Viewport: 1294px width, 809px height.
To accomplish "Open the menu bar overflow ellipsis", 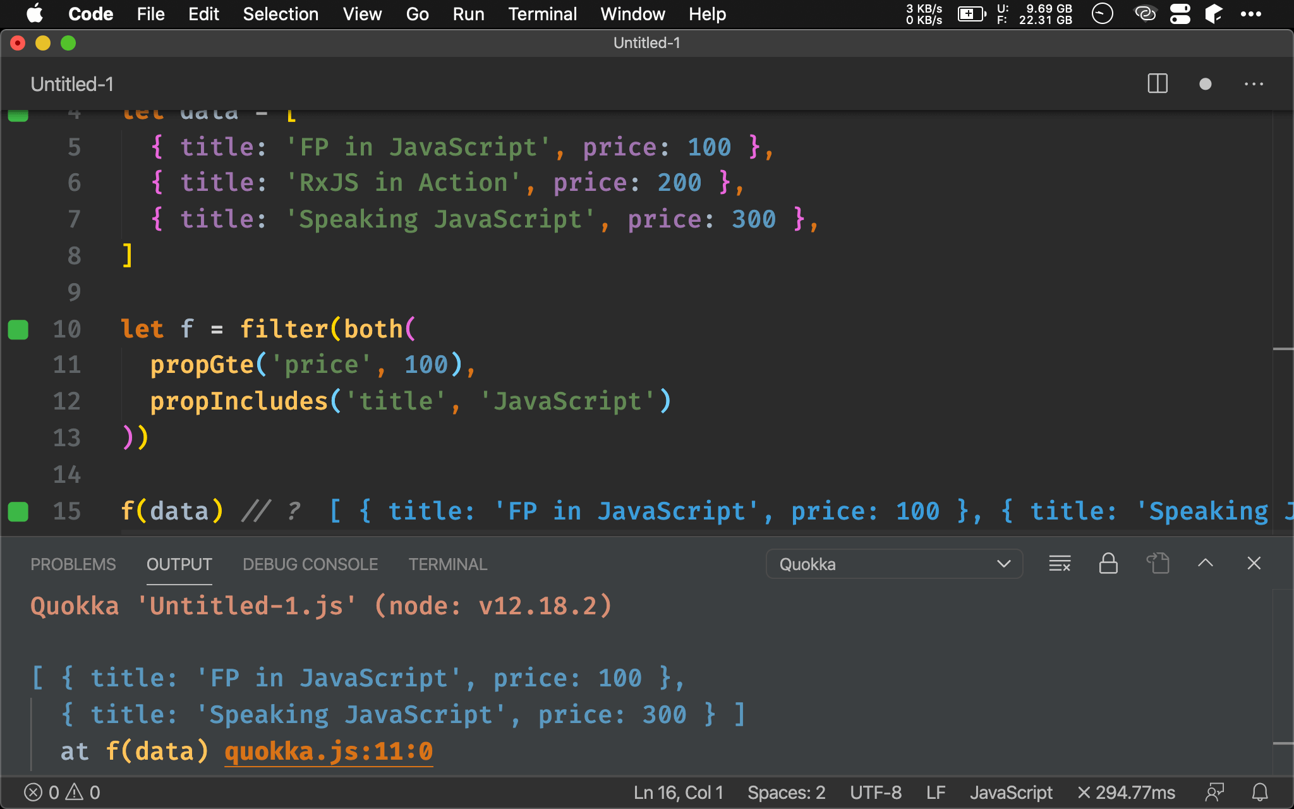I will [1250, 14].
